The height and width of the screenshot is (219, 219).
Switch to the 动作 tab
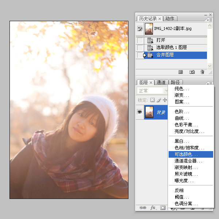[170, 19]
